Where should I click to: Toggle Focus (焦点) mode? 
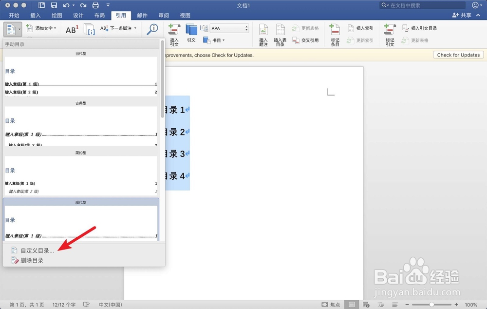pos(331,305)
